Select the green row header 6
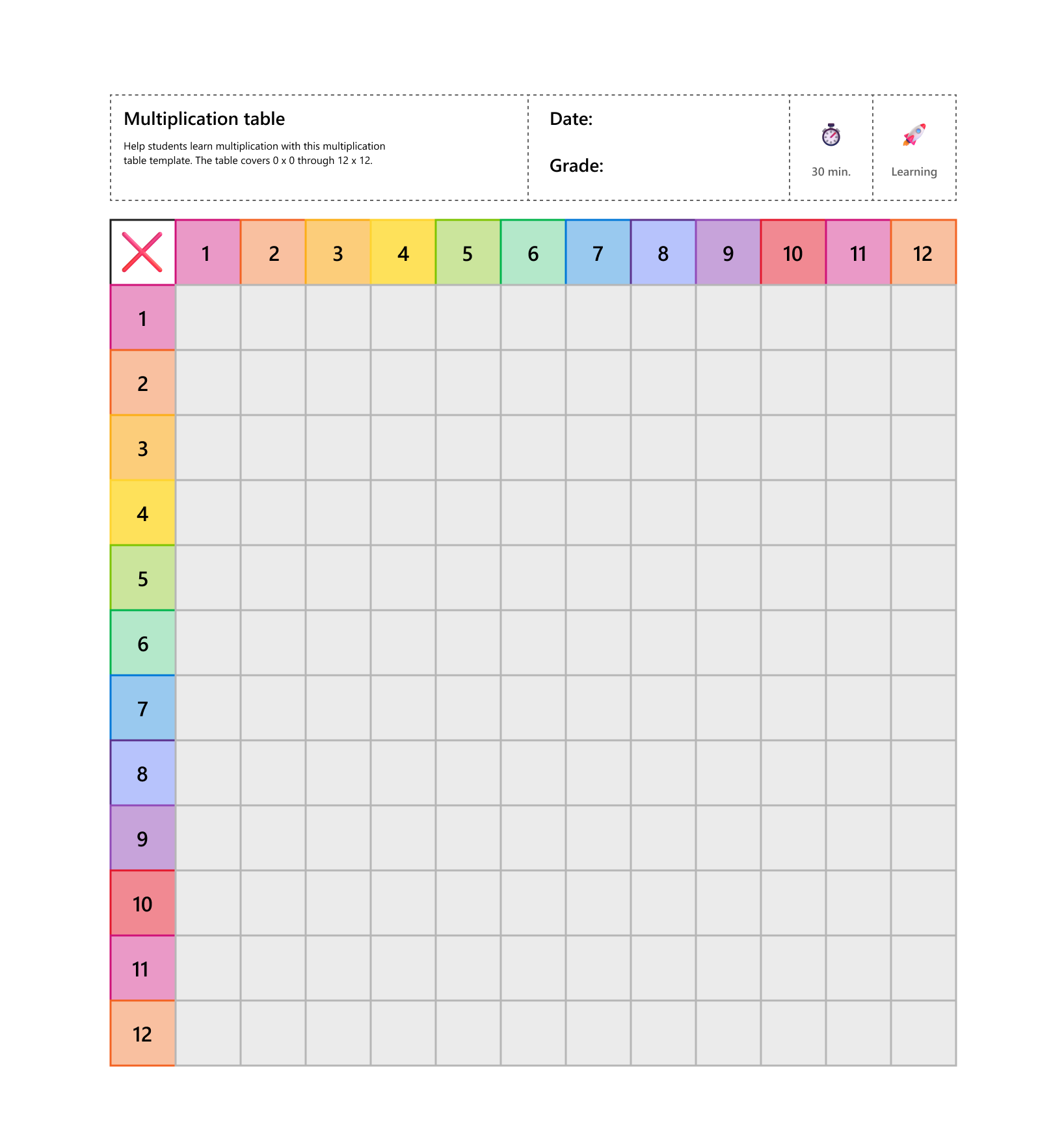Image resolution: width=1051 pixels, height=1143 pixels. pos(143,643)
